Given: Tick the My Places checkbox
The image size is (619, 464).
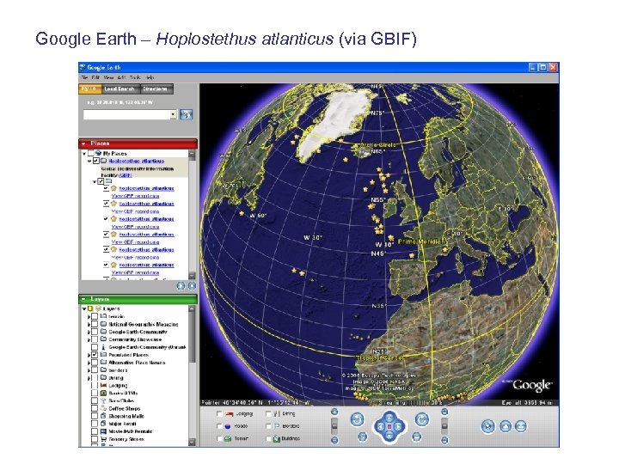Looking at the screenshot, I should [91, 153].
